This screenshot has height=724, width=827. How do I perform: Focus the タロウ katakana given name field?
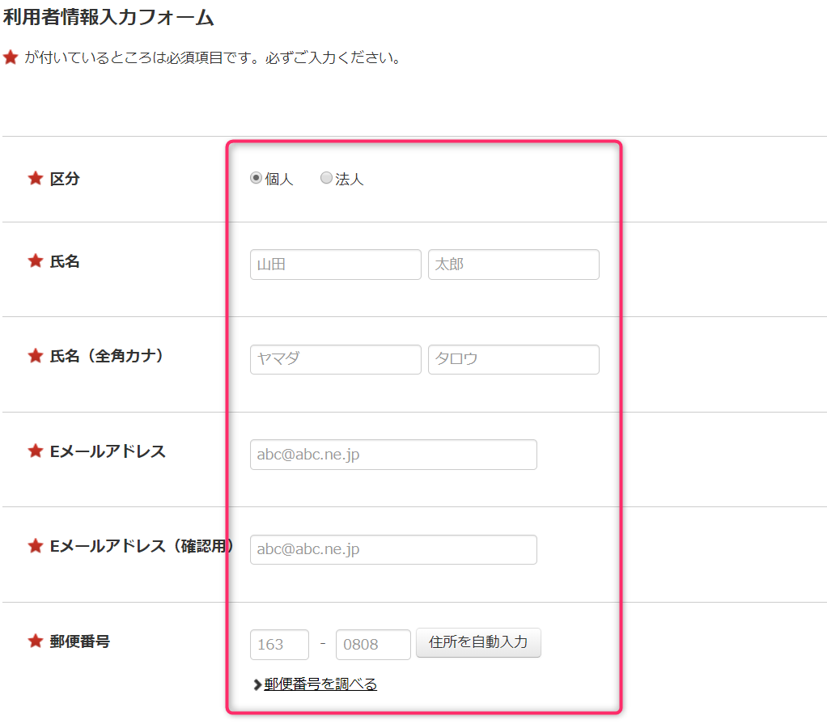tap(514, 359)
